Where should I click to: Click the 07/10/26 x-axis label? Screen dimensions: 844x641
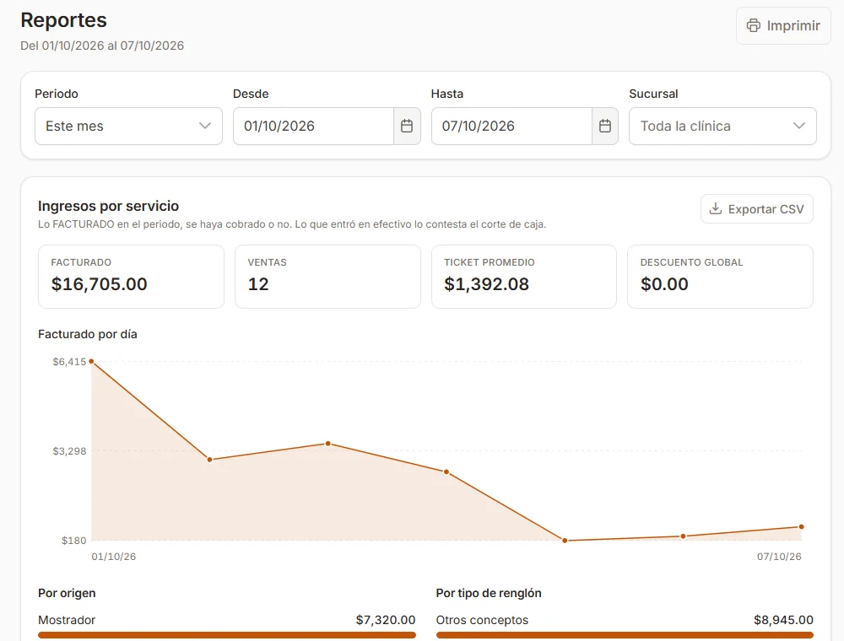click(x=779, y=557)
